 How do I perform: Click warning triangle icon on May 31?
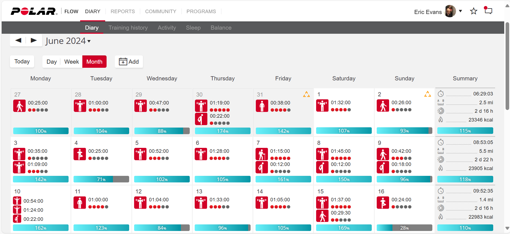tap(306, 94)
